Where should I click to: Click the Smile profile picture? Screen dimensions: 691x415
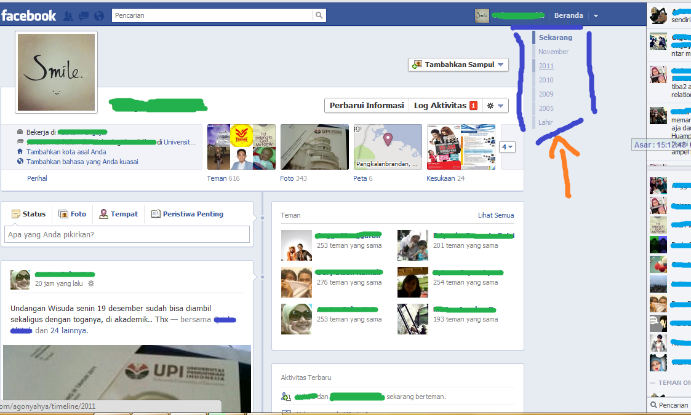point(56,72)
